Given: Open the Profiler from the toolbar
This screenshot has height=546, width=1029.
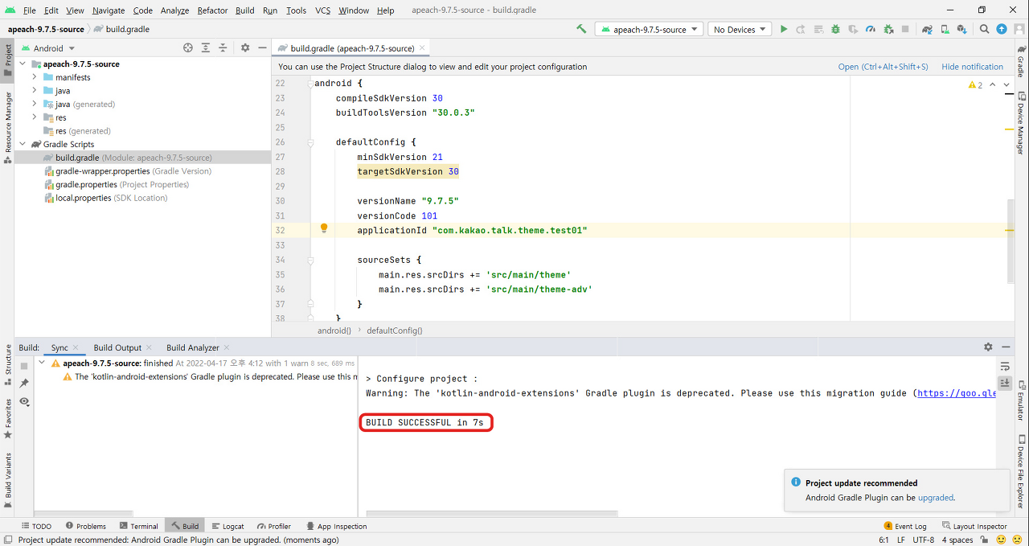Looking at the screenshot, I should point(870,28).
